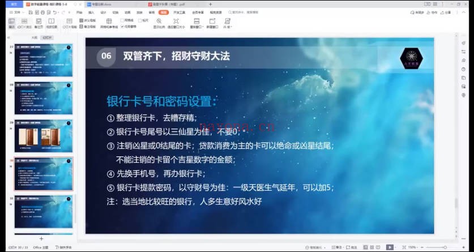Click the fifth icon in right sidebar
The width and height of the screenshot is (474, 252).
(463, 78)
